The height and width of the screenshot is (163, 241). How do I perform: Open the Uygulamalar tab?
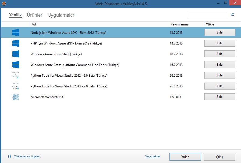(x=61, y=15)
